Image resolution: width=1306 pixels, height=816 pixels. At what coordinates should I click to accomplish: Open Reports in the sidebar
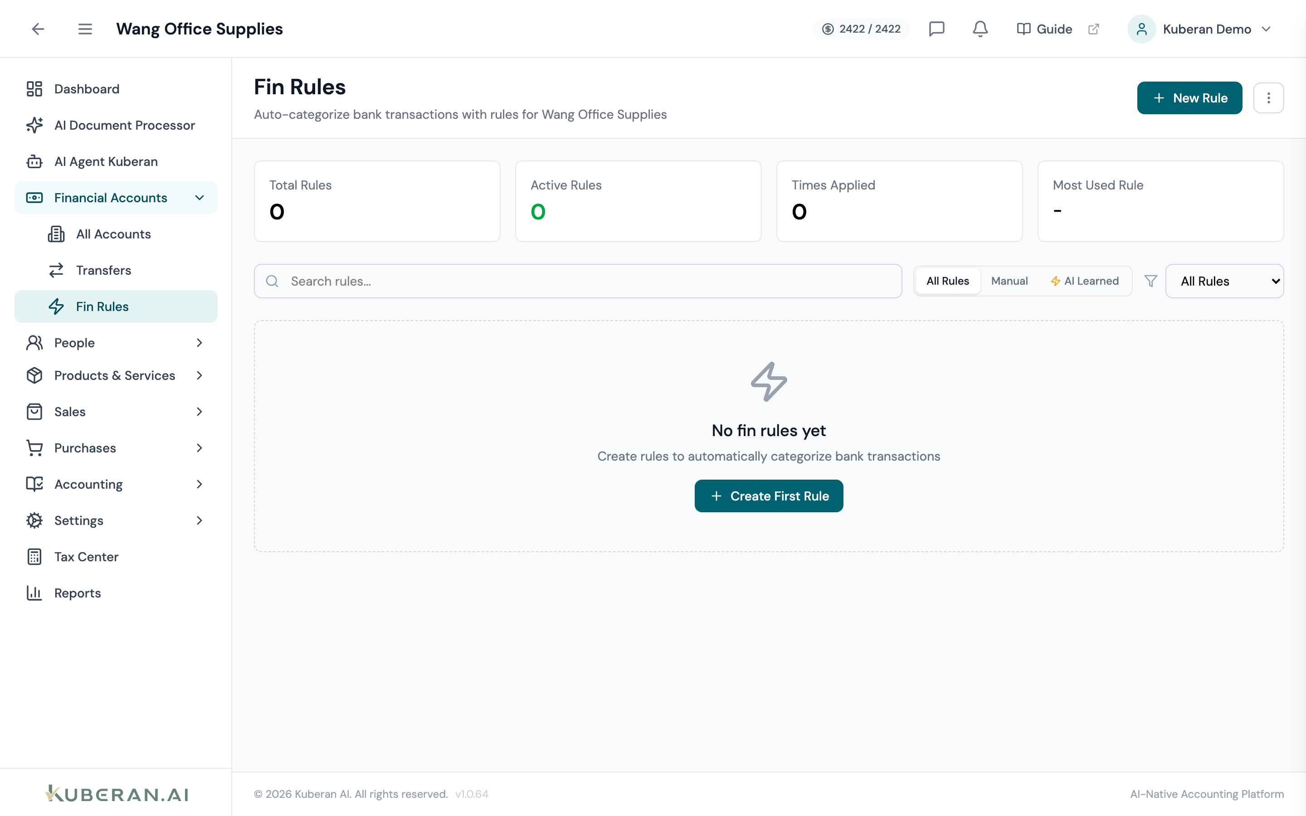pyautogui.click(x=116, y=593)
